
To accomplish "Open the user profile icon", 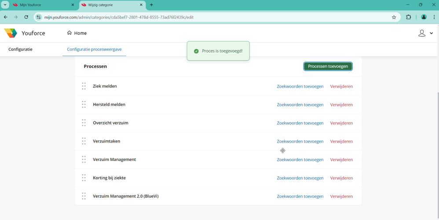I will (x=422, y=33).
